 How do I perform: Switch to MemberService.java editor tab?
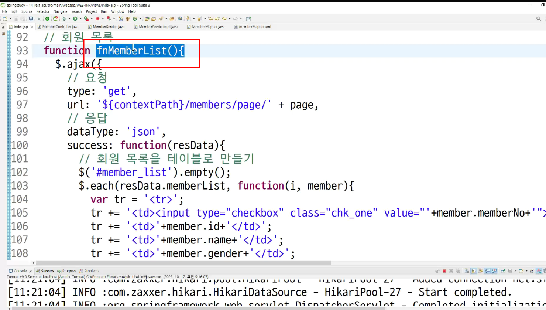pos(107,27)
